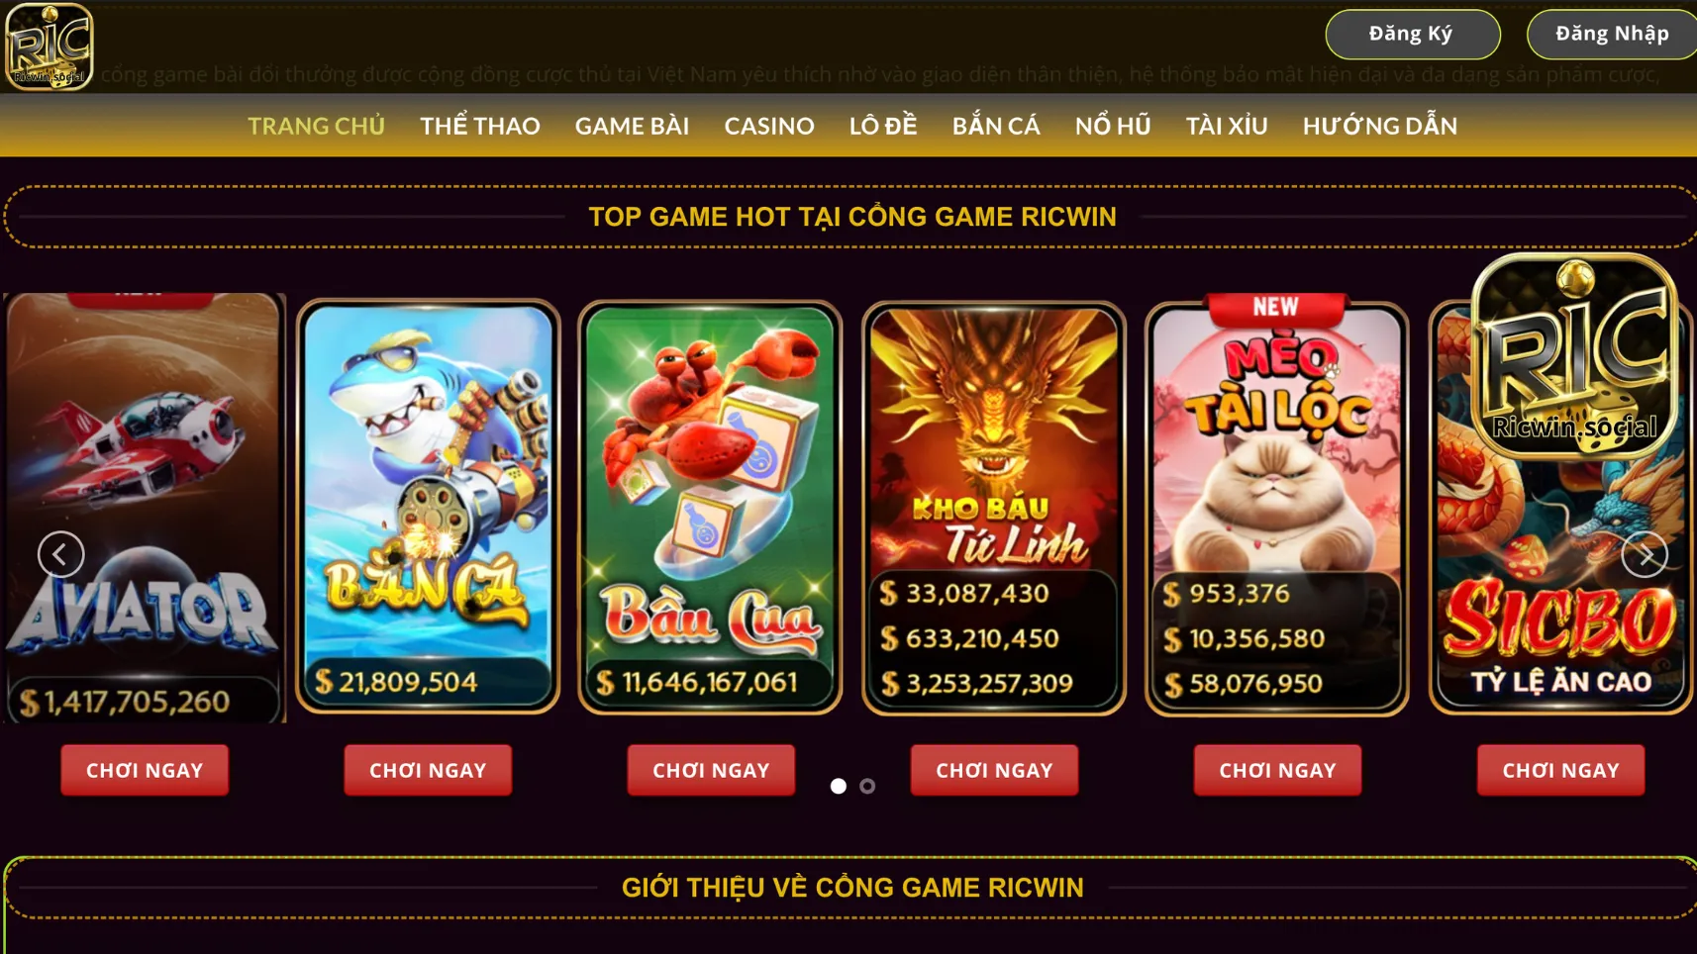1697x954 pixels.
Task: Click the Đăng Nhập login button
Action: (x=1612, y=34)
